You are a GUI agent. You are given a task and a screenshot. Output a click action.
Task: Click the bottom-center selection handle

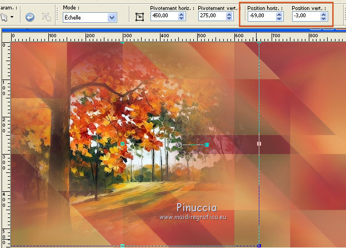click(123, 246)
